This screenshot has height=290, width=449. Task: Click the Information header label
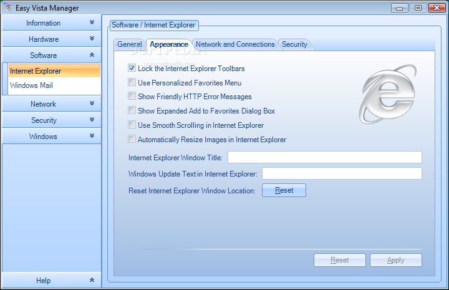(43, 23)
